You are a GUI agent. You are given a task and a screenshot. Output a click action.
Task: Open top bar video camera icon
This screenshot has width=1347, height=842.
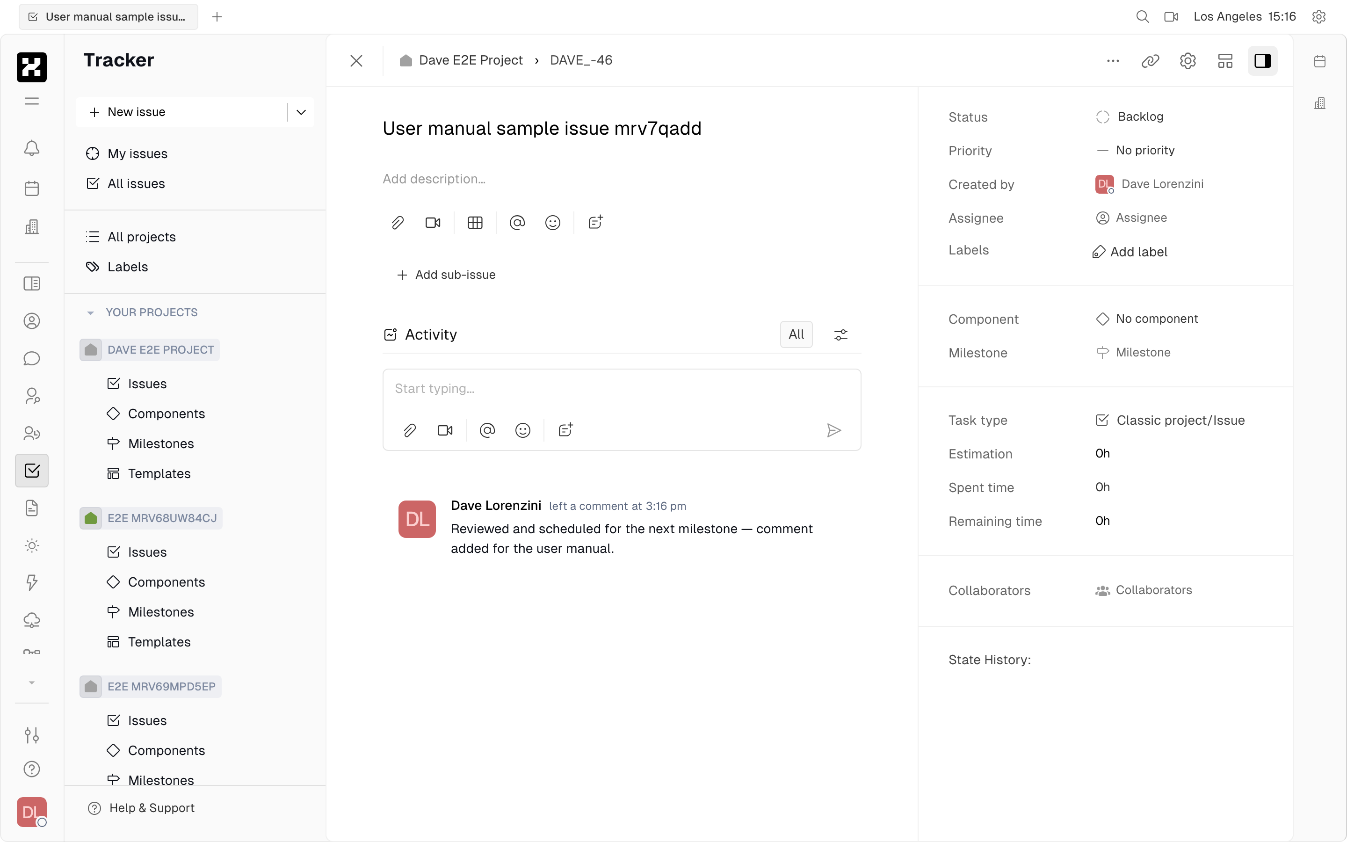click(1171, 17)
